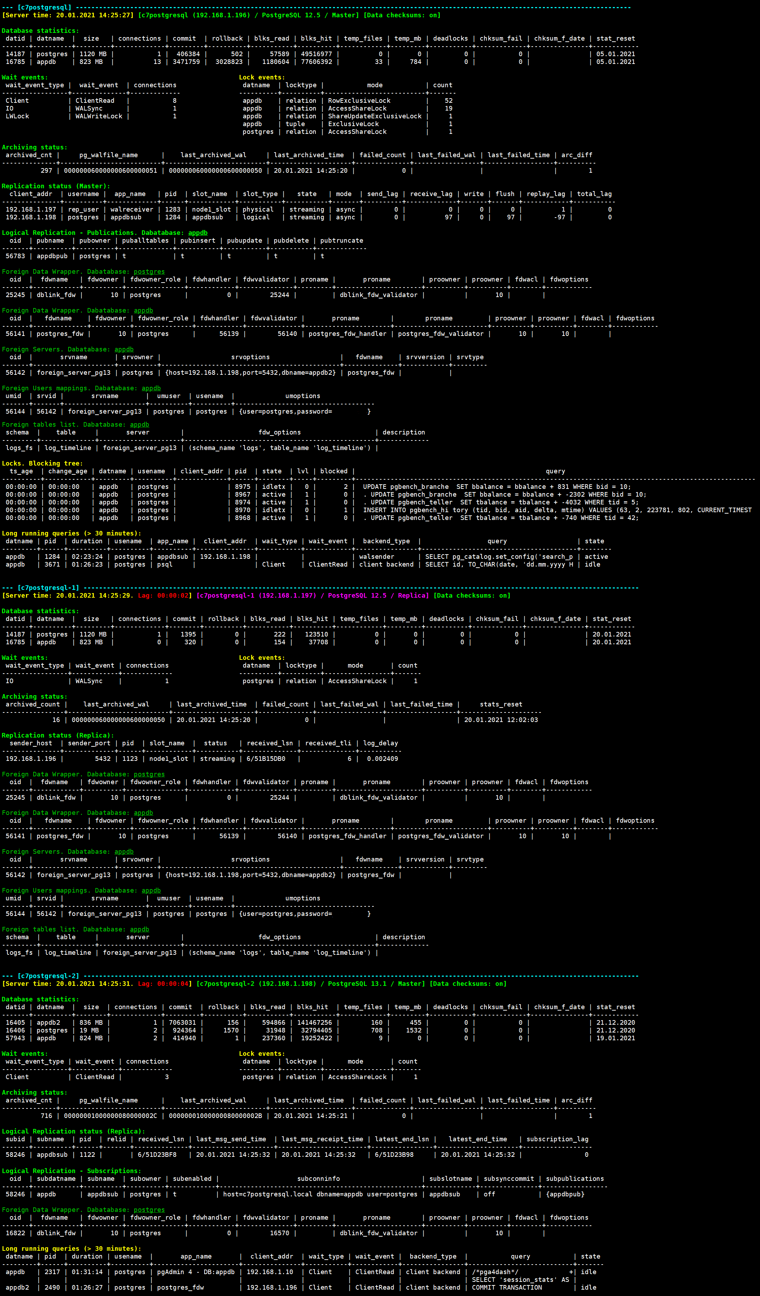Click the appdbsub subscription name in Subscriptions
The image size is (760, 1296).
102,1194
